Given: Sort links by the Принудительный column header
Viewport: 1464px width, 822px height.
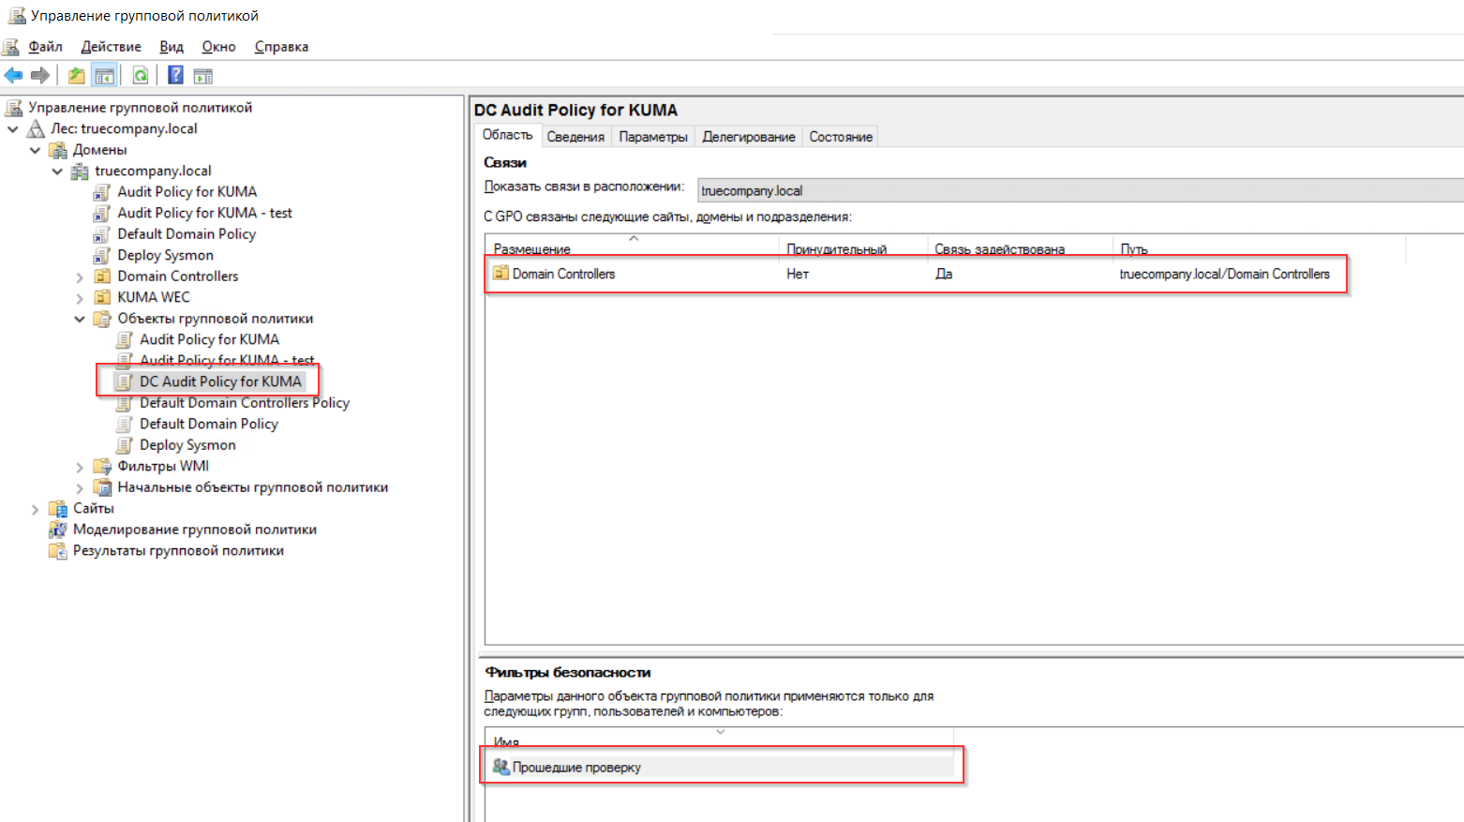Looking at the screenshot, I should [852, 247].
